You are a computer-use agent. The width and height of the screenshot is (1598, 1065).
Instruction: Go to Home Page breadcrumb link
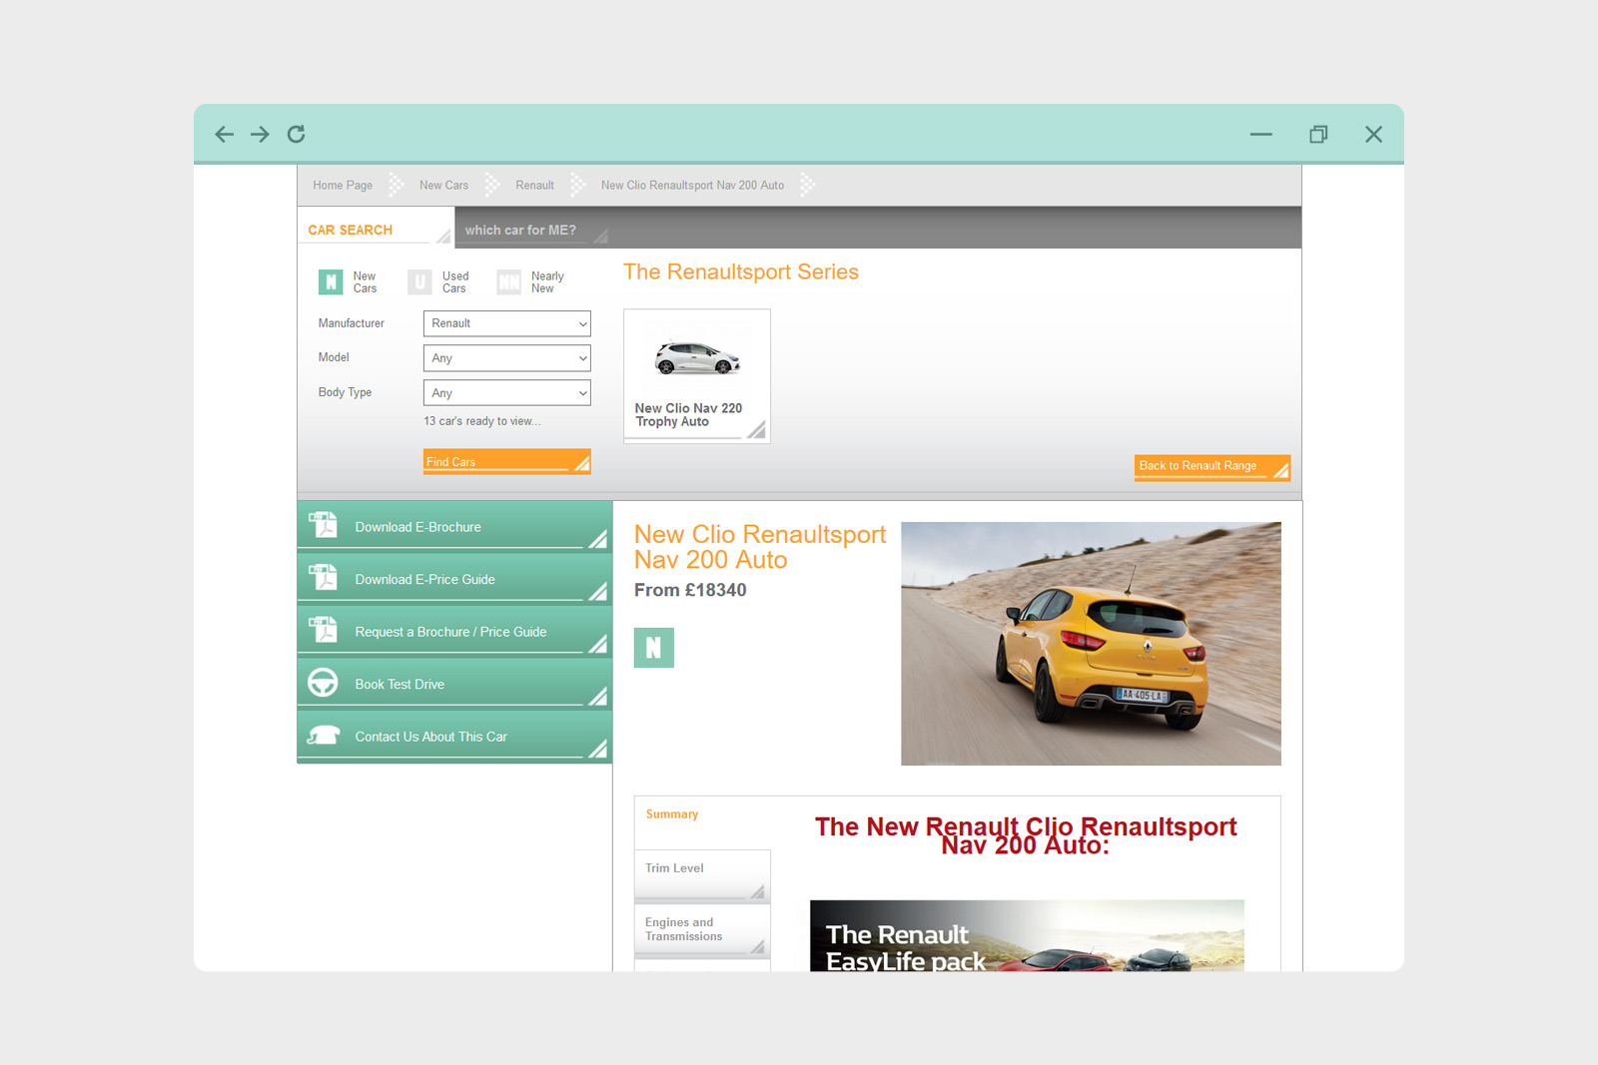click(343, 186)
